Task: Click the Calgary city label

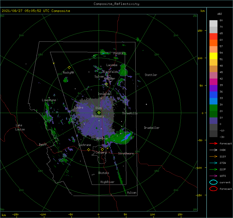Action: [x=101, y=152]
